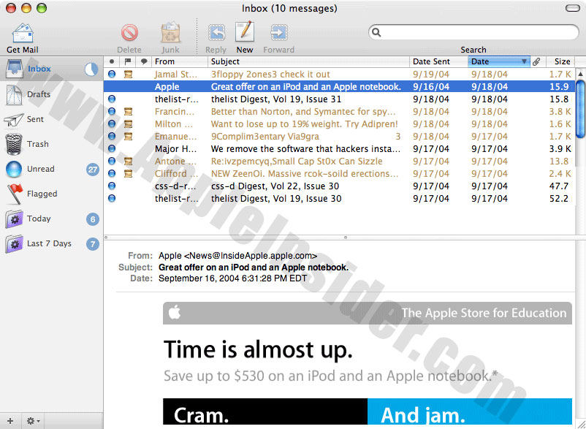Sort by the flag column header

(x=128, y=61)
